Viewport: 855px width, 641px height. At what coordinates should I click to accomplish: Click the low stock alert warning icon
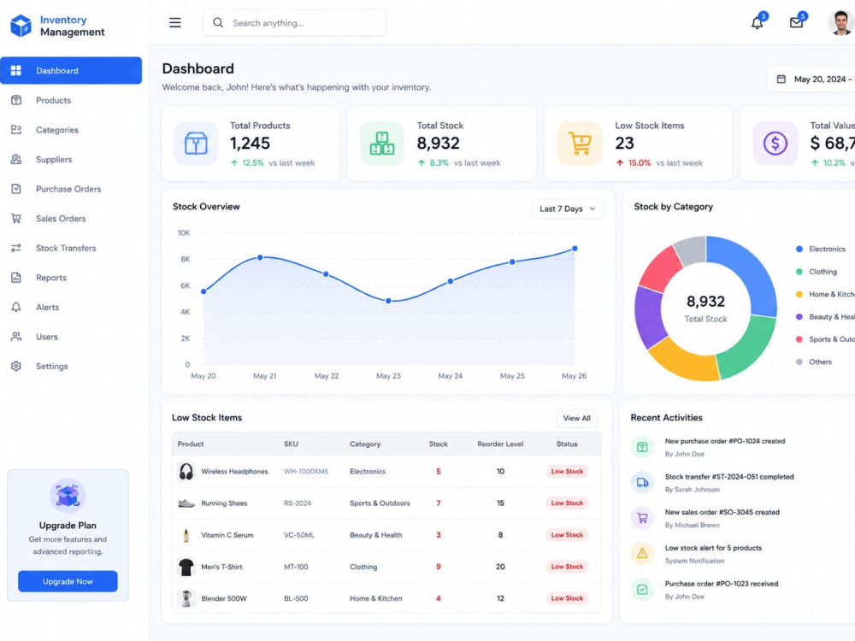coord(642,554)
